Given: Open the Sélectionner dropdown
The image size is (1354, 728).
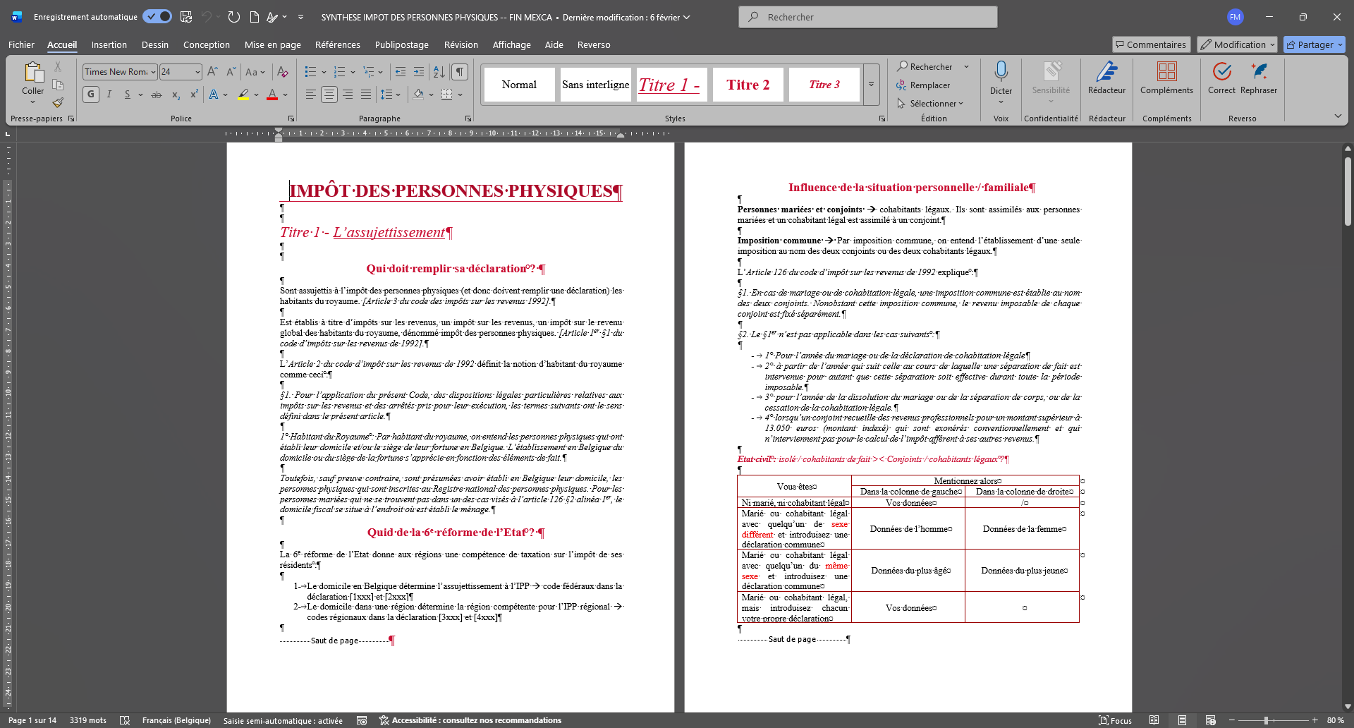Looking at the screenshot, I should pyautogui.click(x=929, y=104).
